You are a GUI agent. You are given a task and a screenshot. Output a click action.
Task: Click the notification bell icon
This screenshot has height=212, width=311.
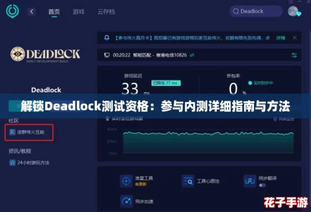[107, 38]
